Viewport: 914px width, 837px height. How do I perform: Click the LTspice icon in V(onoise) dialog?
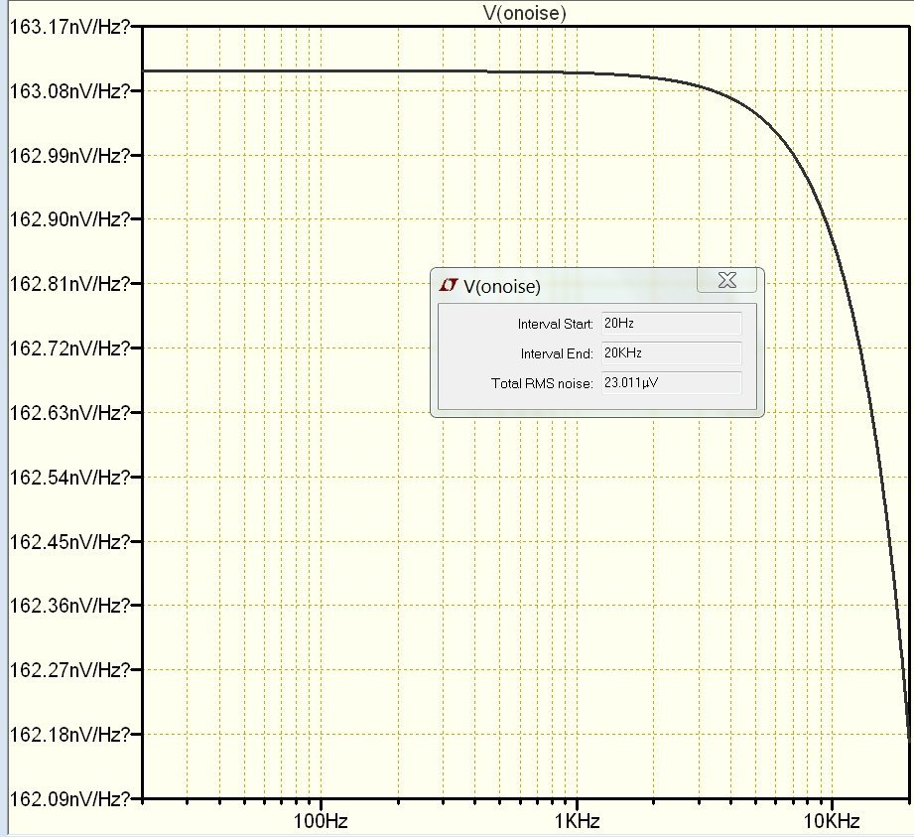tap(449, 286)
